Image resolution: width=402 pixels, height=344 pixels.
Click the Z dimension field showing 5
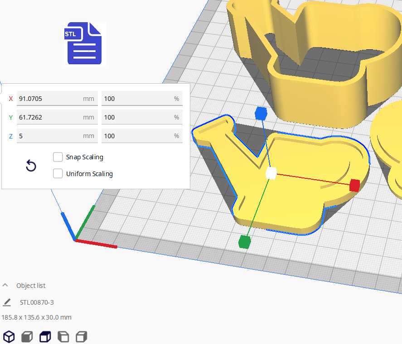point(49,136)
